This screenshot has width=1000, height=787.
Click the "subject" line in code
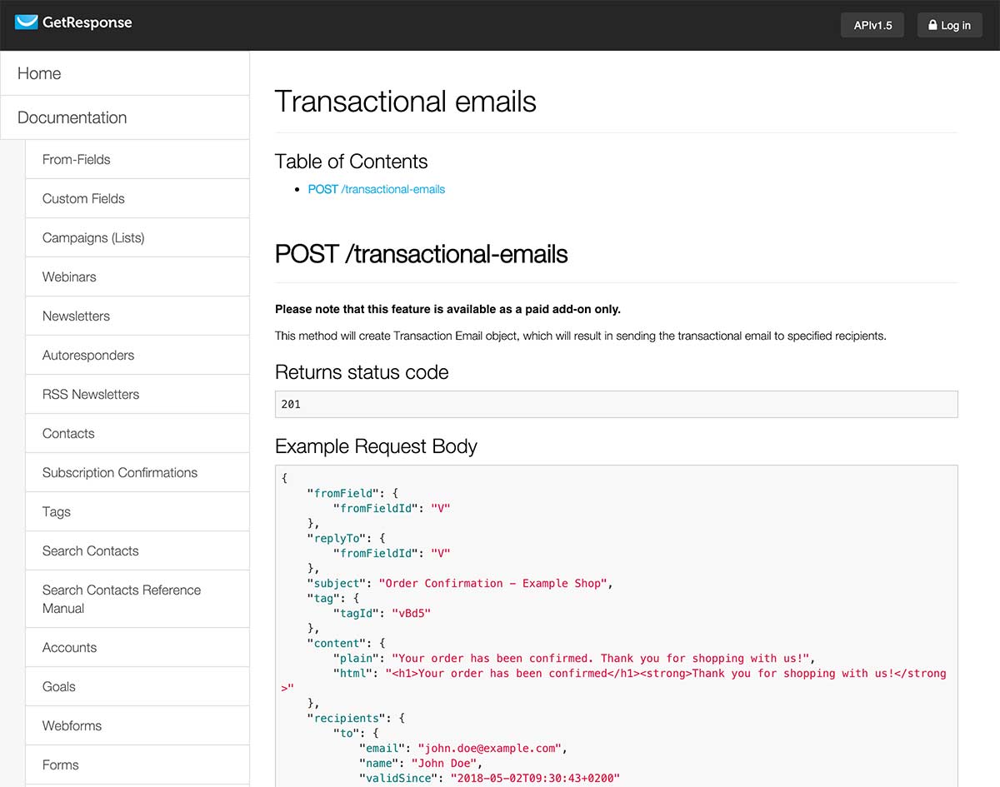coord(461,583)
